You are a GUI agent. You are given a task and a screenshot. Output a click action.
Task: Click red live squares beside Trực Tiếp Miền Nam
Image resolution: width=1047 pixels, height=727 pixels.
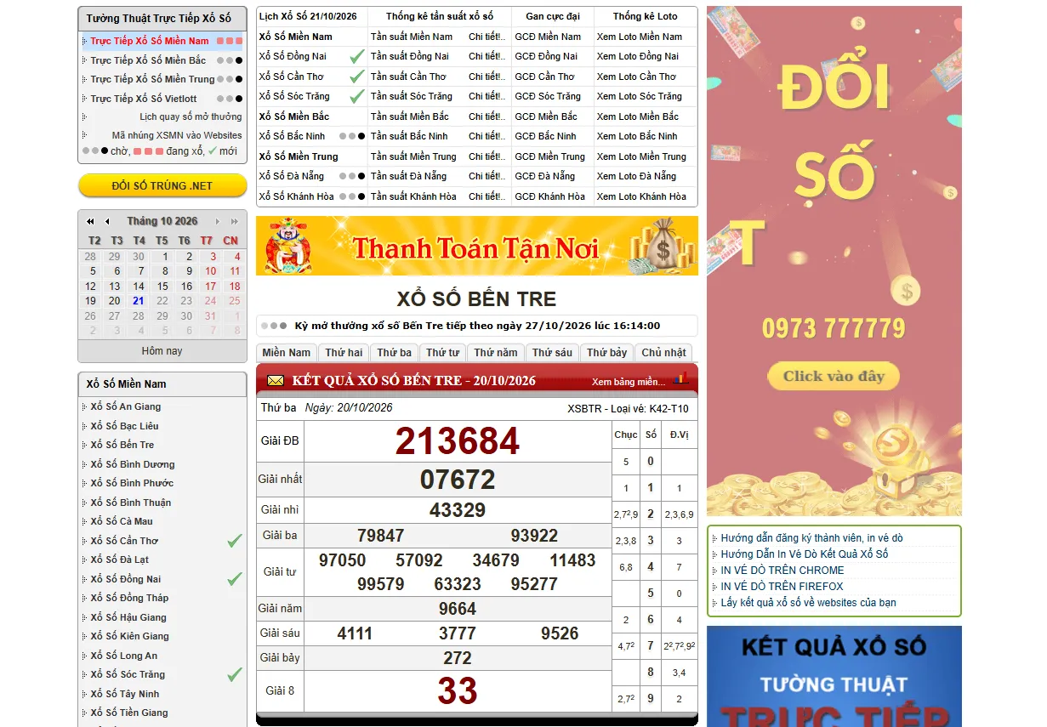[x=230, y=41]
